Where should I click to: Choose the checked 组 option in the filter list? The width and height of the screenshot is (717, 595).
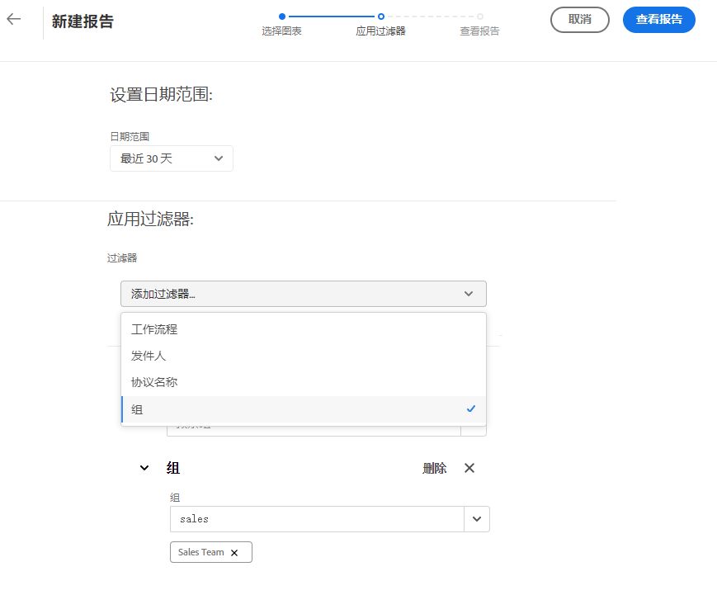click(303, 409)
